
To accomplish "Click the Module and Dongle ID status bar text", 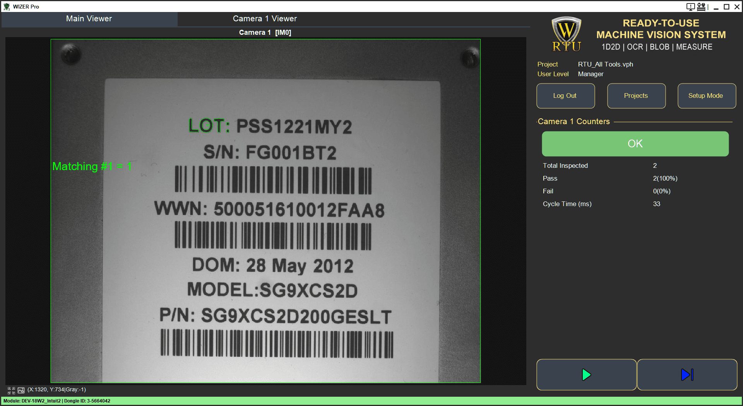I will coord(57,401).
